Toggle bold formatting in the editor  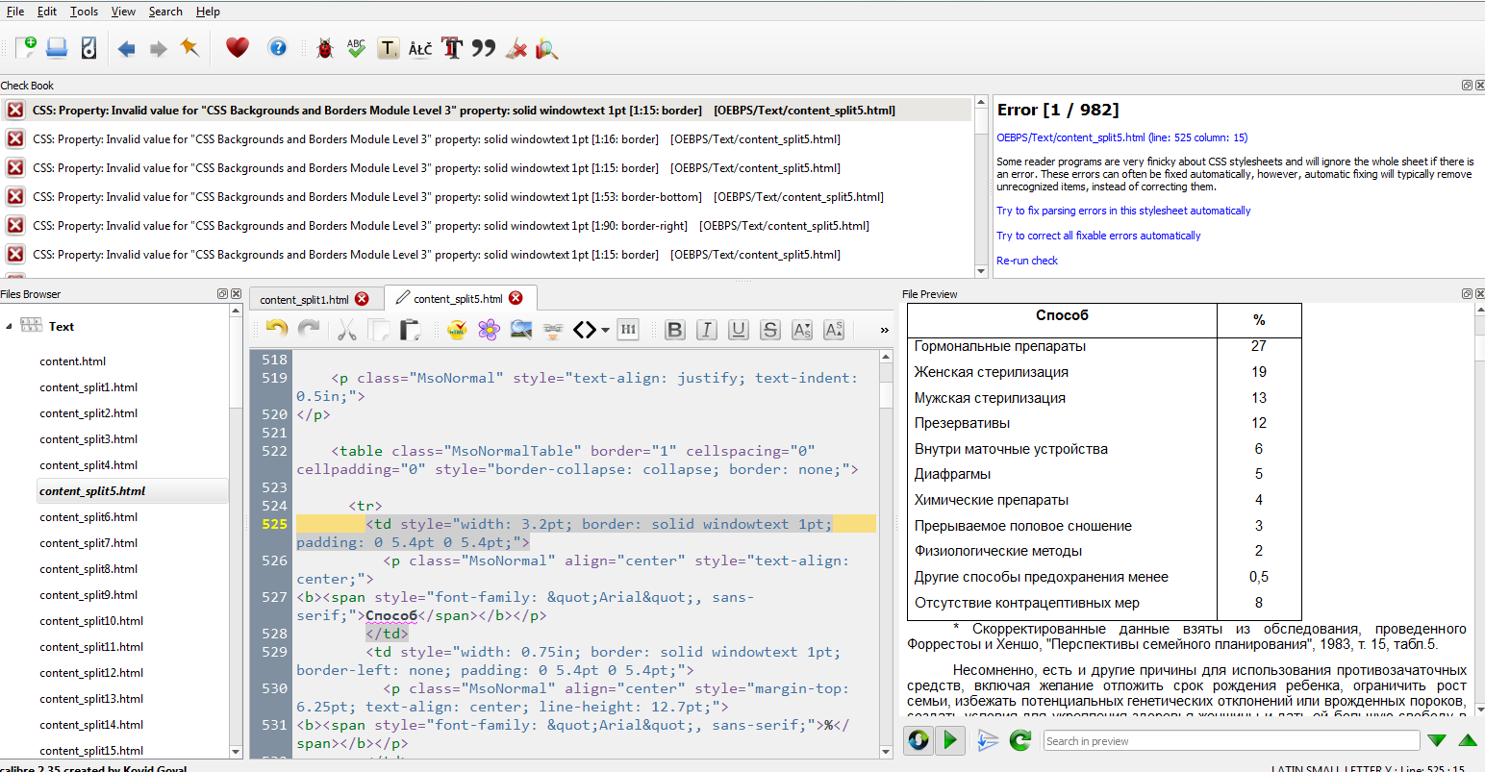[675, 330]
